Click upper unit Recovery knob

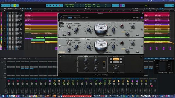[x=77, y=30]
